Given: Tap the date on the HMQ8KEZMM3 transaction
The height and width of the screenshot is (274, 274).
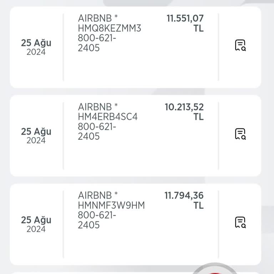Looking at the screenshot, I should [36, 47].
